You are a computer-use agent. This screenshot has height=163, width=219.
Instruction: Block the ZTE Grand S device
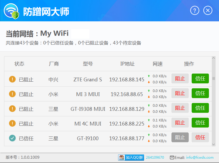[x=180, y=78]
